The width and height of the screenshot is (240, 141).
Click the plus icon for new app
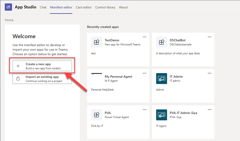click(18, 66)
